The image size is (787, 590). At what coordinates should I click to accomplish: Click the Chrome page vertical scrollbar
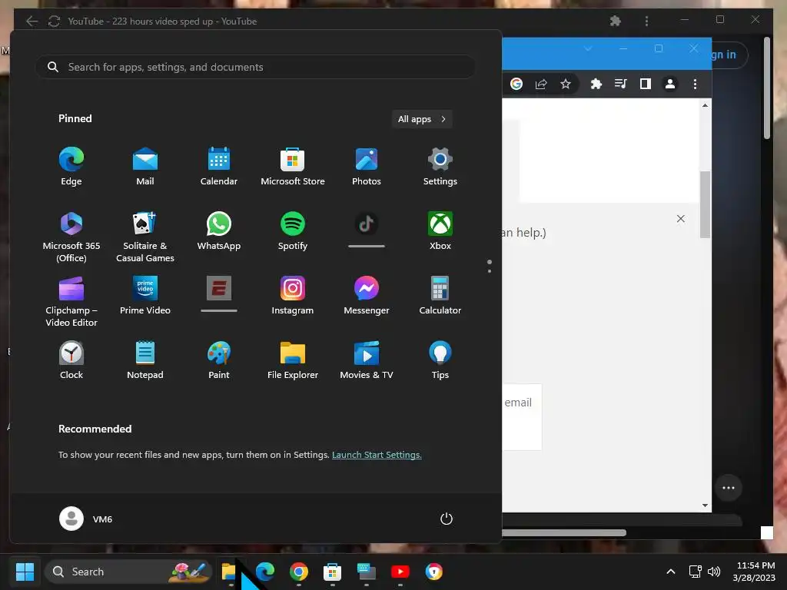[706, 204]
